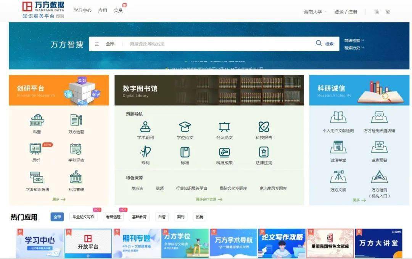Expand 更多 in the 创研平台 panel
The height and width of the screenshot is (259, 412).
(x=59, y=200)
